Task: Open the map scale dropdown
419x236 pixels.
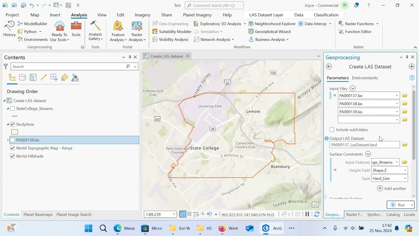Action: [x=173, y=214]
